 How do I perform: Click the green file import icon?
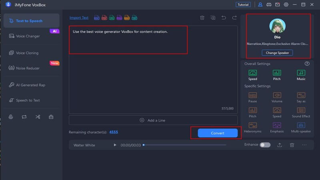tap(112, 18)
